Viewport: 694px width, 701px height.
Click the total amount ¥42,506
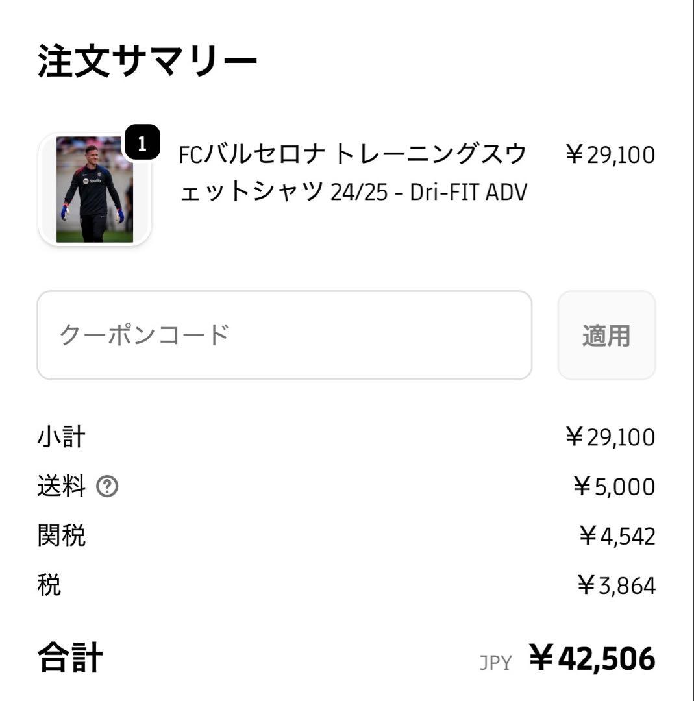click(x=591, y=658)
